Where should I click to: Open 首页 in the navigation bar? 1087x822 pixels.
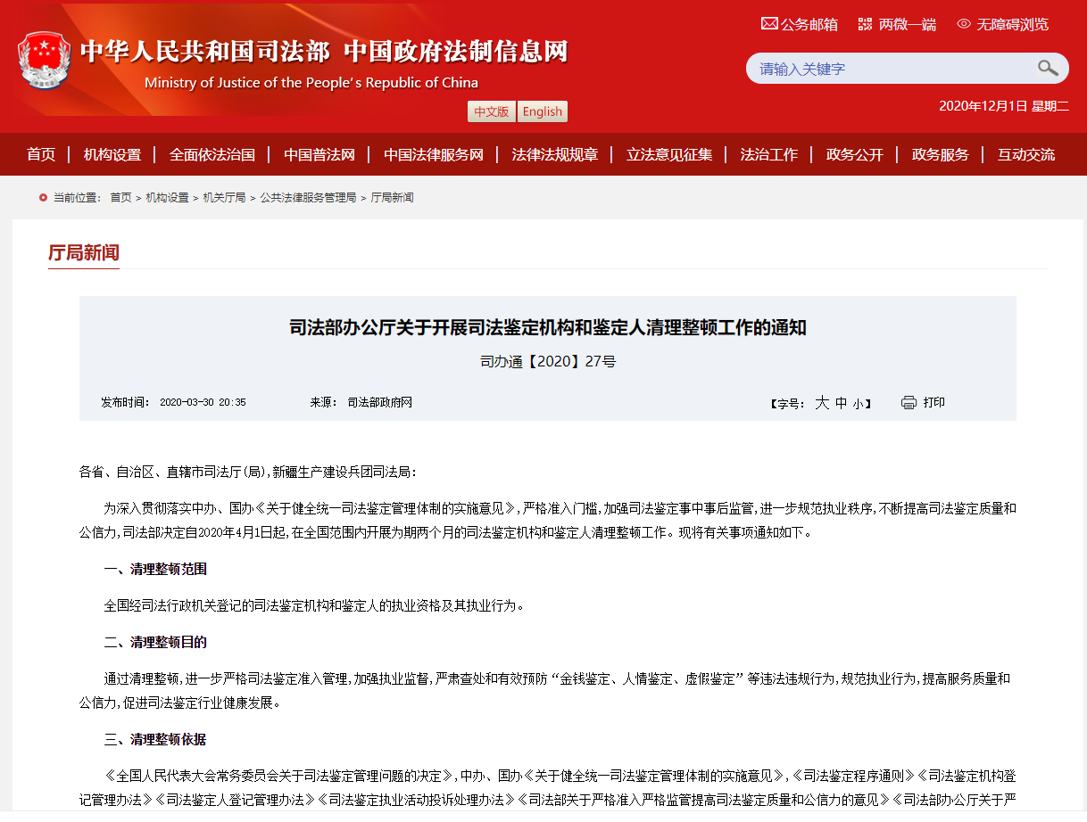(x=41, y=154)
